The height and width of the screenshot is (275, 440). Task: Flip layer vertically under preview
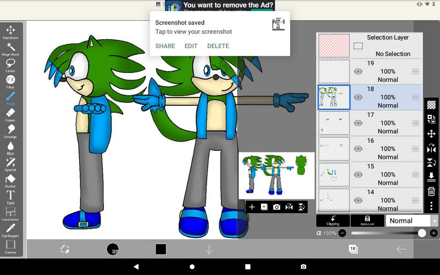click(x=301, y=207)
